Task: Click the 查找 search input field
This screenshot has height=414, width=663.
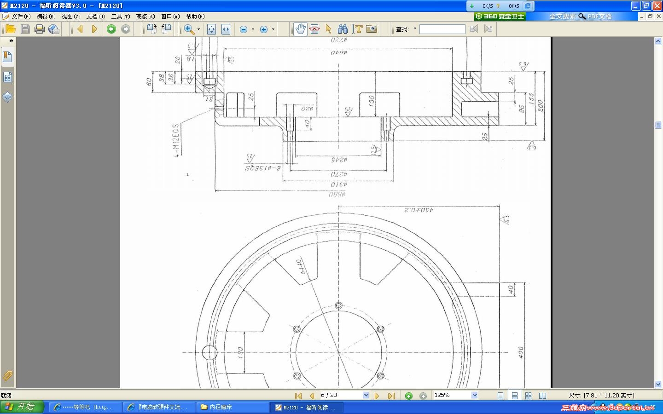Action: (x=442, y=29)
